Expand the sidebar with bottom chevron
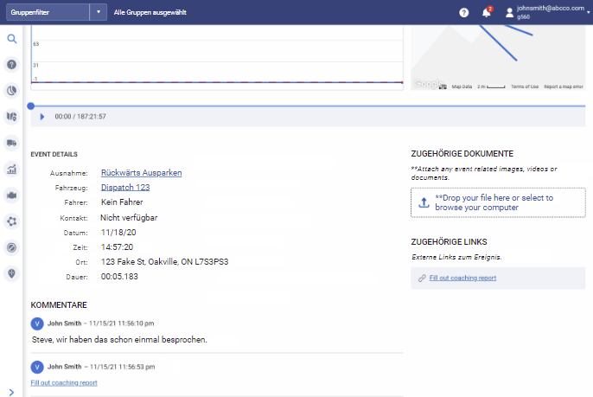 [11, 391]
